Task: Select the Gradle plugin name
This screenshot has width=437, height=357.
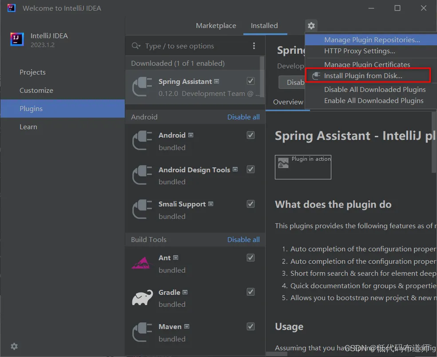Action: coord(169,292)
